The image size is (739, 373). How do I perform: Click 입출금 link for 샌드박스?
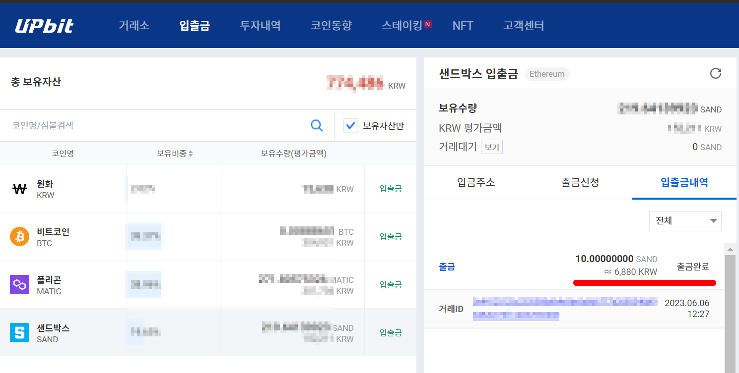[391, 333]
